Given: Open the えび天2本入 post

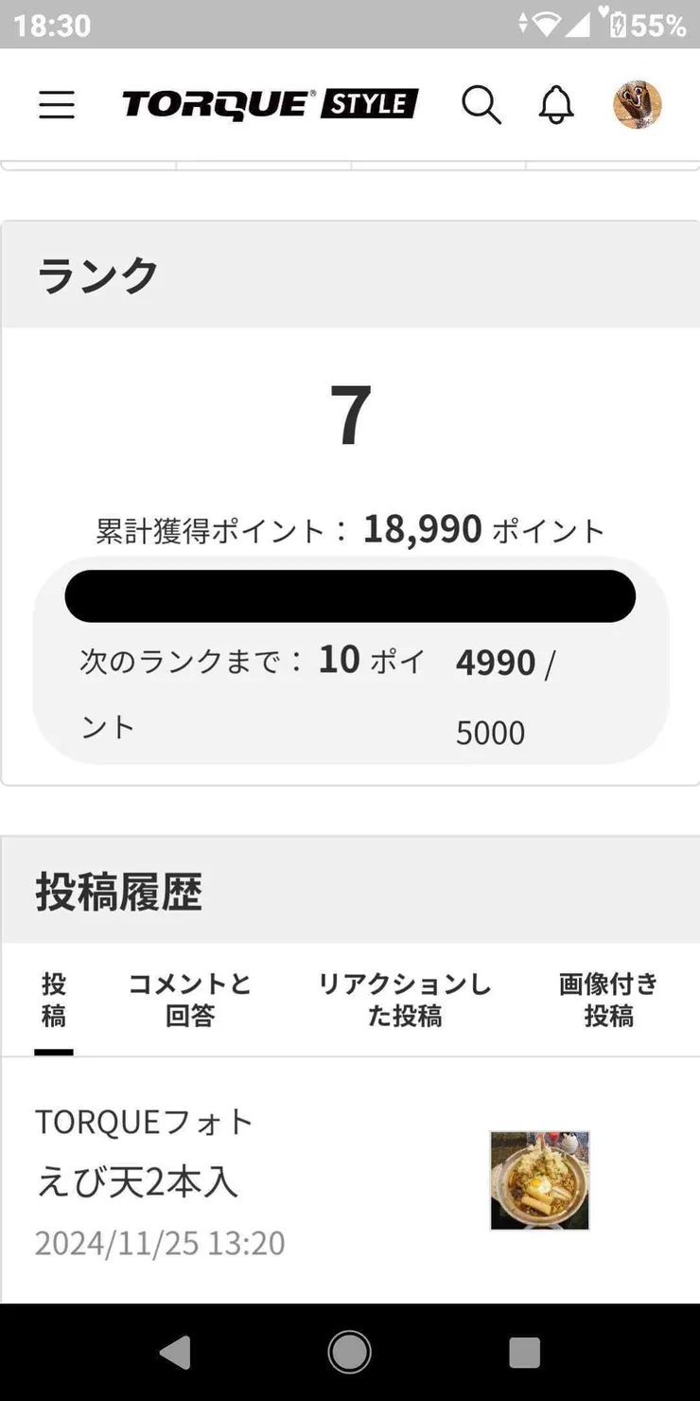Looking at the screenshot, I should [137, 1180].
